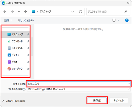
Task: Select ピクチャ in the sidebar
Action: click(x=16, y=55)
